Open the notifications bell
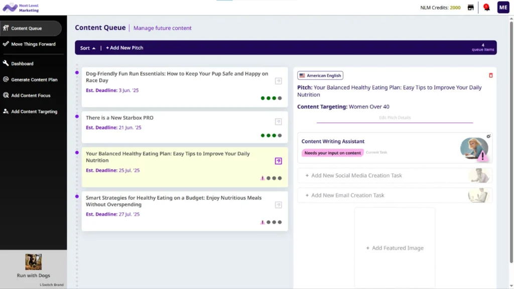This screenshot has width=514, height=289. tap(486, 8)
